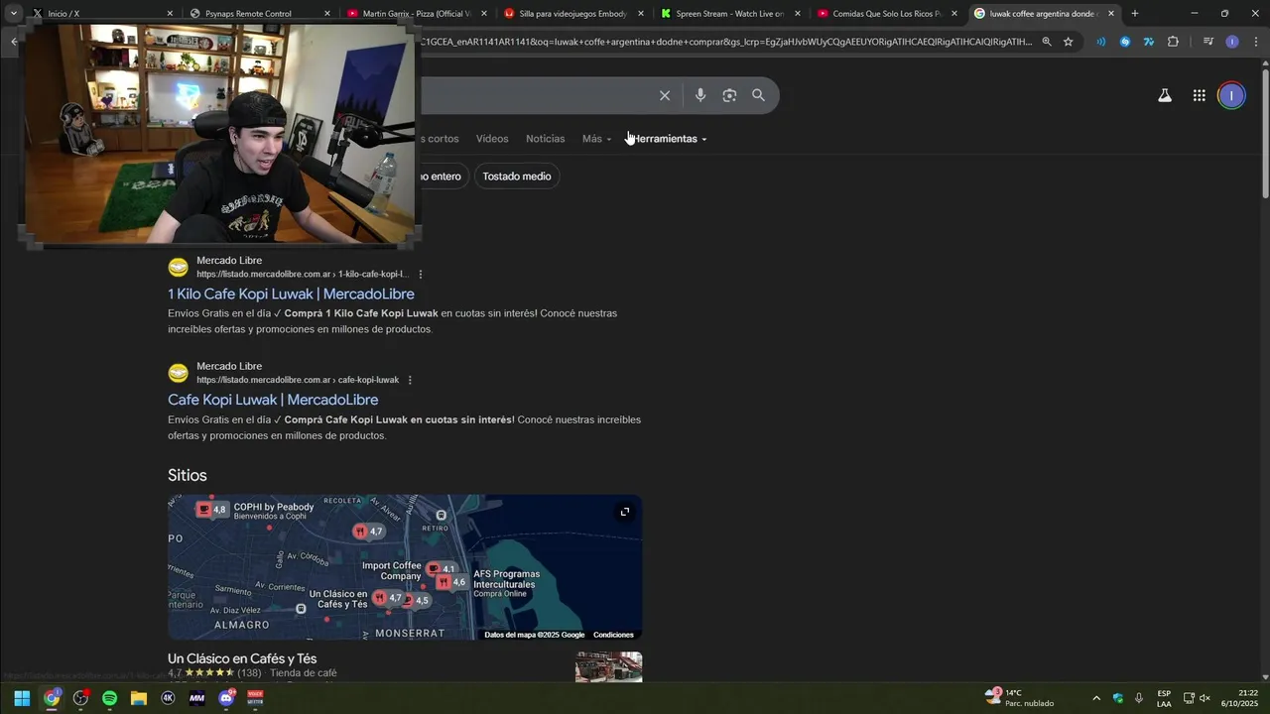Clear the Google search box text

pyautogui.click(x=665, y=95)
